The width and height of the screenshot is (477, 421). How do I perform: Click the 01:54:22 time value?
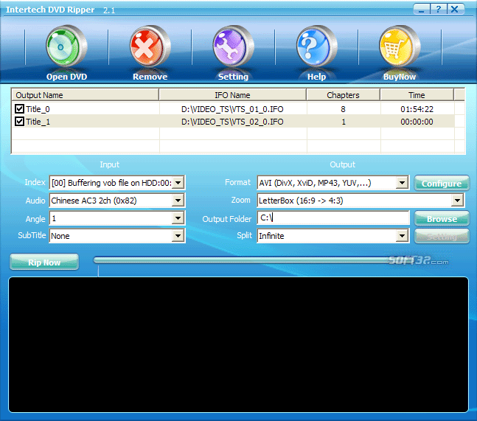pos(417,109)
